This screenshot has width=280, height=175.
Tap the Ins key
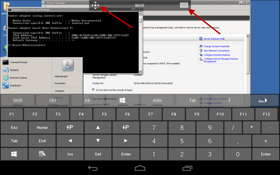coord(70,154)
